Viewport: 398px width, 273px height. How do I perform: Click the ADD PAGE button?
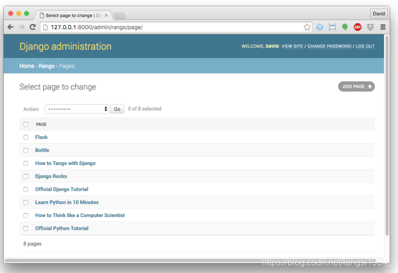click(357, 86)
